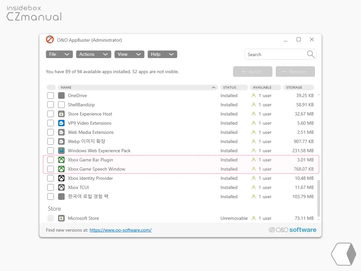
Task: Toggle the select-all checkbox in header
Action: click(51, 88)
